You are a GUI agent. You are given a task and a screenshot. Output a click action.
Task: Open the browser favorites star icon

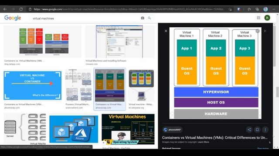(x=249, y=9)
